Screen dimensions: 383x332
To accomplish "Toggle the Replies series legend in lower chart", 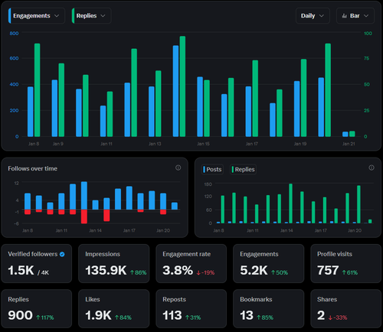I will click(x=243, y=169).
